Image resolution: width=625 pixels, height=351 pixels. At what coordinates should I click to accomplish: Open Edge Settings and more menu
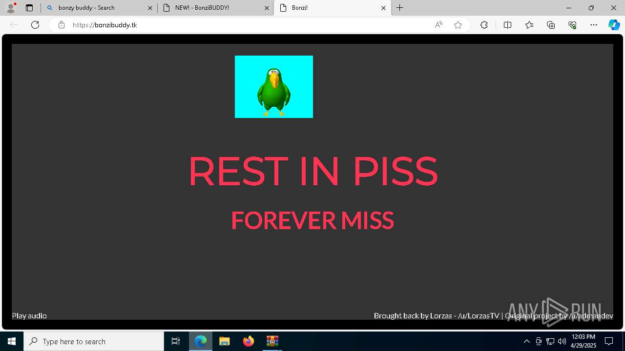tap(594, 25)
